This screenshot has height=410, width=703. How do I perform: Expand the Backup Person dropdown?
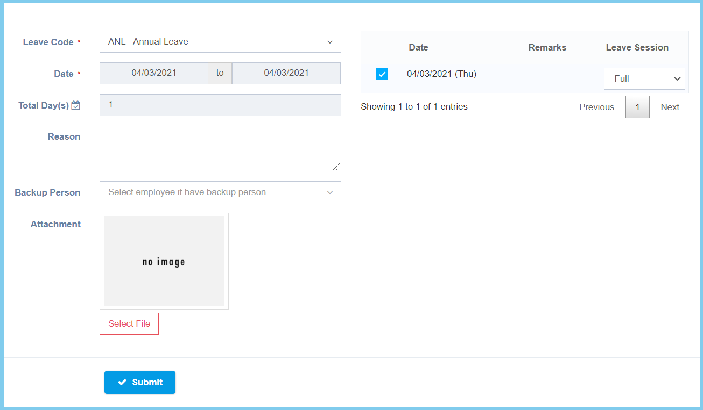click(x=220, y=192)
